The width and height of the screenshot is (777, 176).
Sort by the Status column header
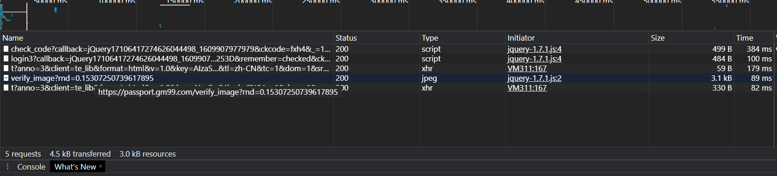pyautogui.click(x=376, y=38)
